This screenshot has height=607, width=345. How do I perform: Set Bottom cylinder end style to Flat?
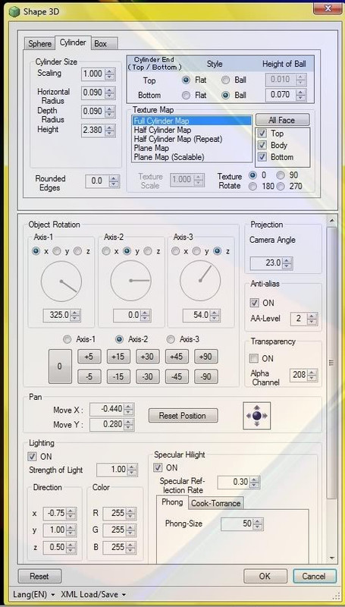tap(186, 95)
